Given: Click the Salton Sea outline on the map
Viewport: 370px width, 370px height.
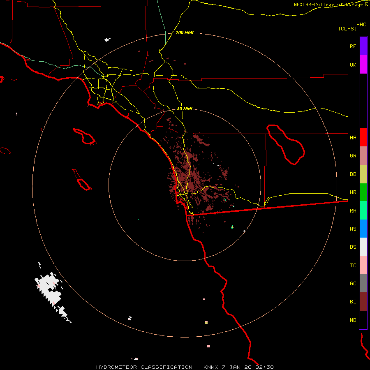Looking at the screenshot, I should click(286, 145).
